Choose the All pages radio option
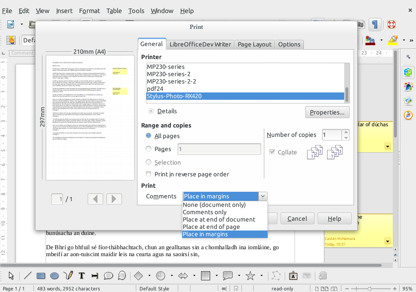The height and width of the screenshot is (292, 416). pos(148,136)
